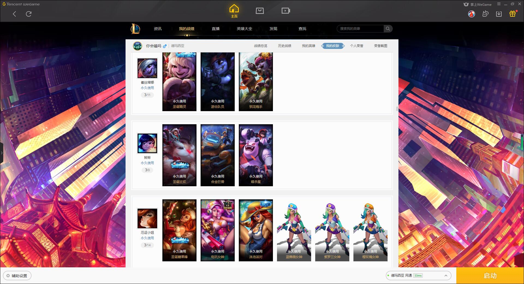Open the 辅助设置 settings button
This screenshot has height=284, width=524.
coord(17,276)
